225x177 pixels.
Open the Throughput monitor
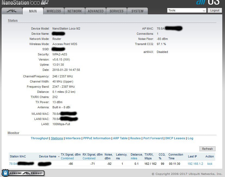[39, 138]
